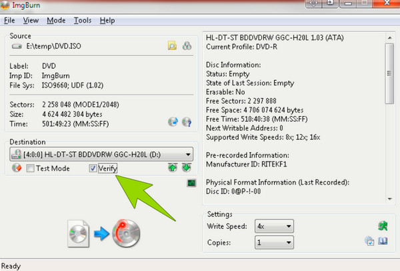The image size is (400, 271).
Task: Click the calculate disc layout icon with blue note
Action: coord(173,122)
